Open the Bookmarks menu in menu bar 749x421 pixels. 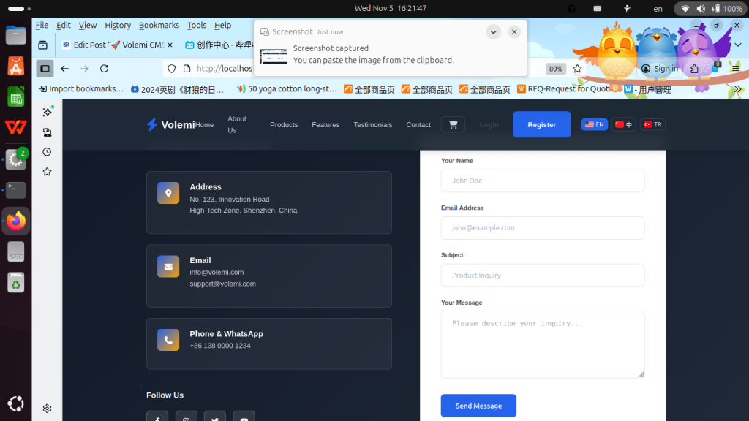point(159,25)
